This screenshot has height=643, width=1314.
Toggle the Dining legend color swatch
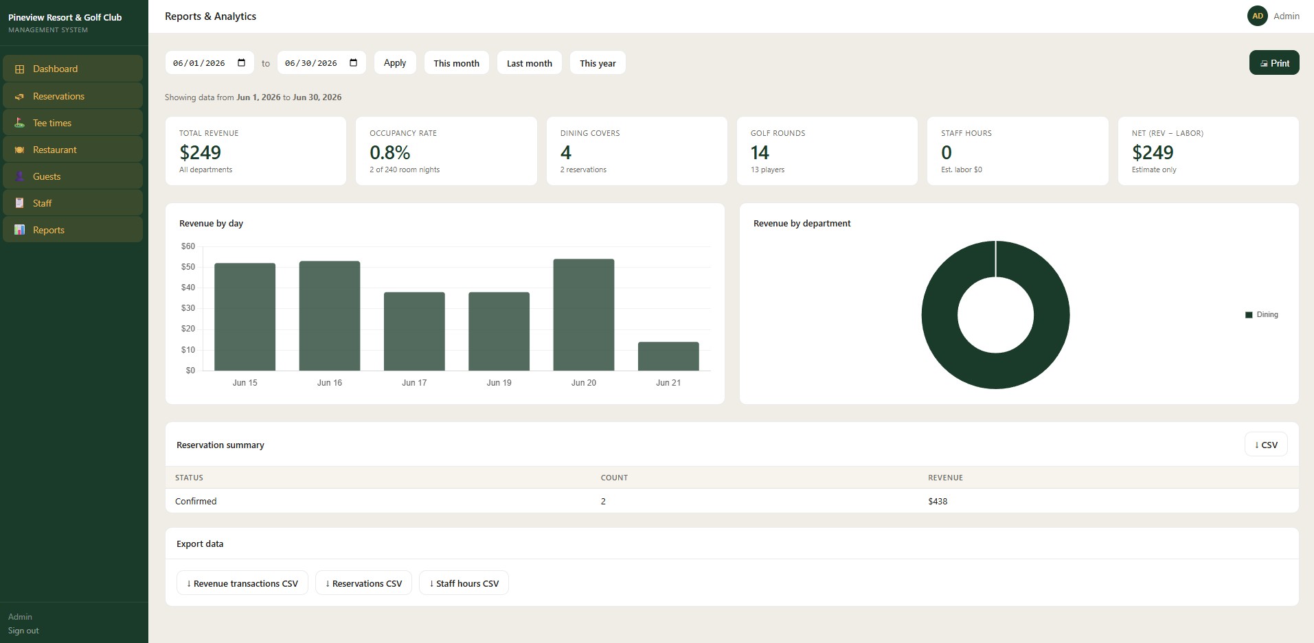pyautogui.click(x=1249, y=315)
